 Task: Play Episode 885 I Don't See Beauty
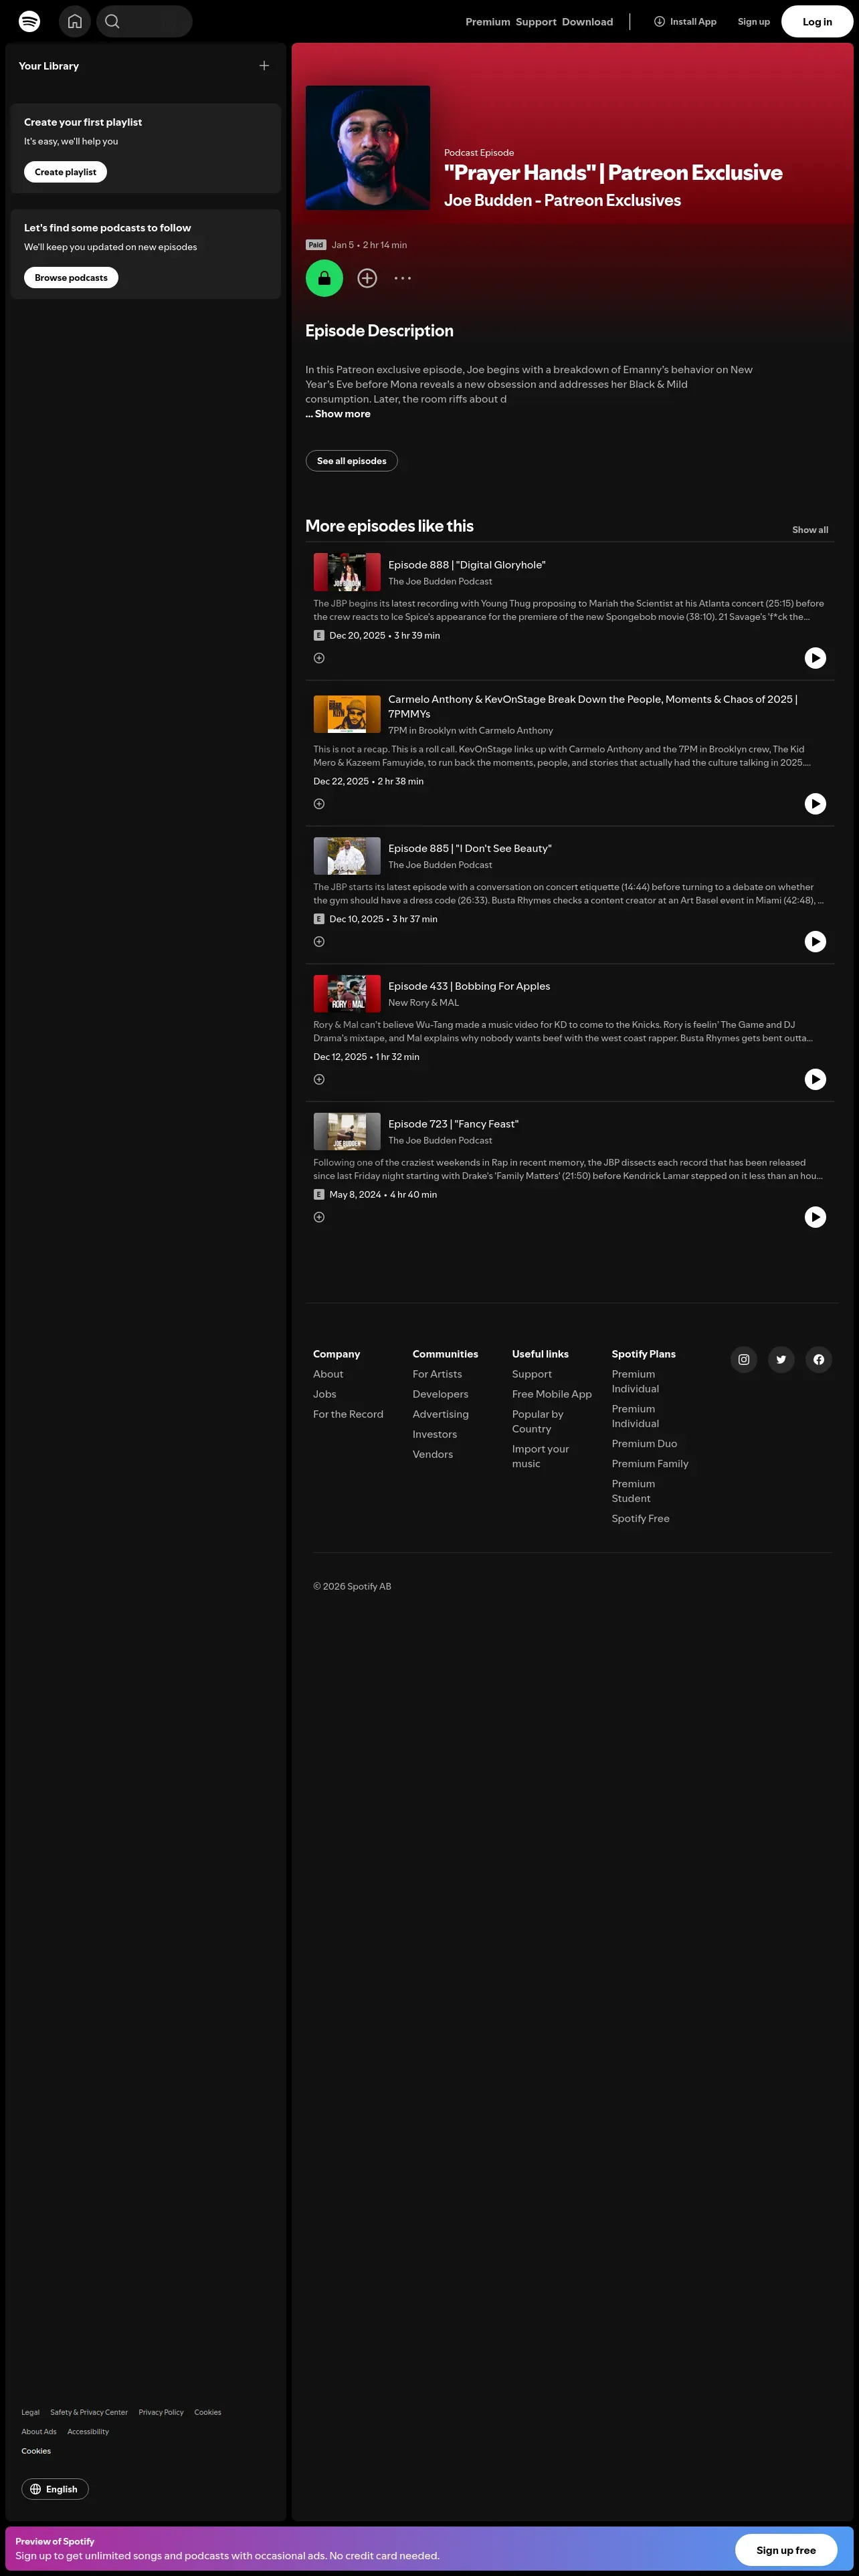[815, 942]
